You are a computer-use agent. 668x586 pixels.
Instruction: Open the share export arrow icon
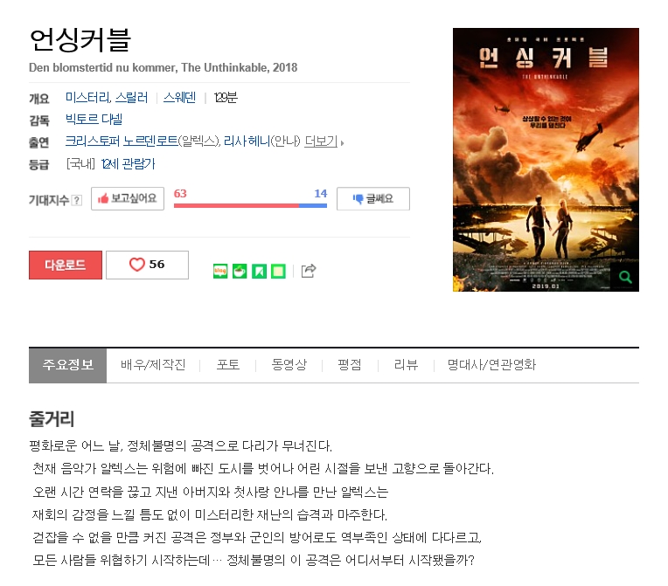click(309, 271)
